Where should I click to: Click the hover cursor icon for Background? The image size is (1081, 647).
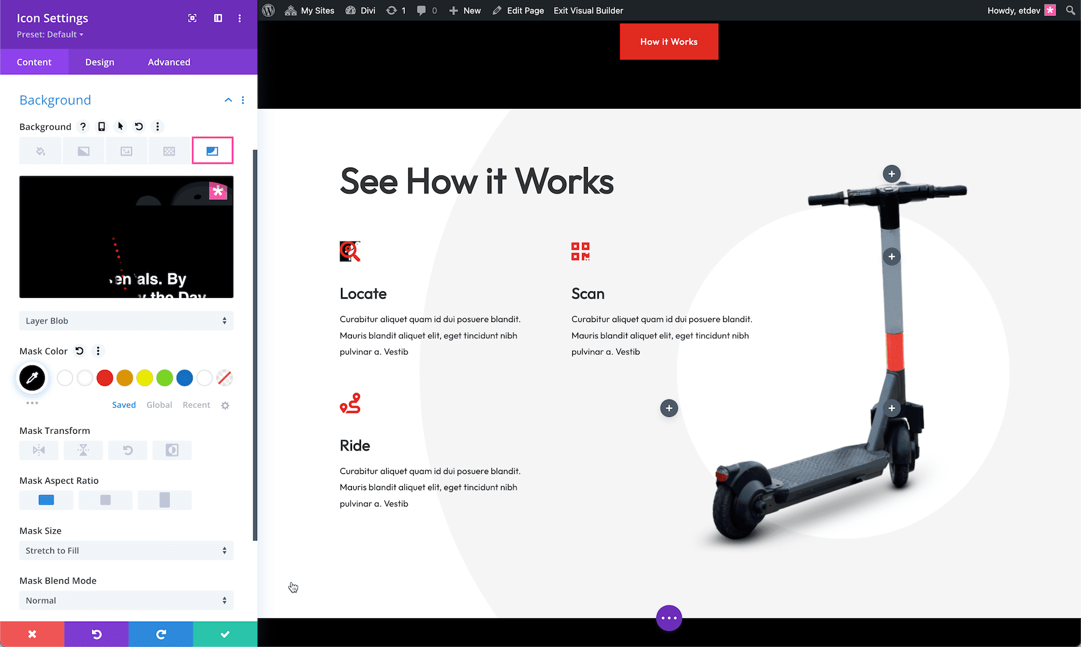click(120, 126)
